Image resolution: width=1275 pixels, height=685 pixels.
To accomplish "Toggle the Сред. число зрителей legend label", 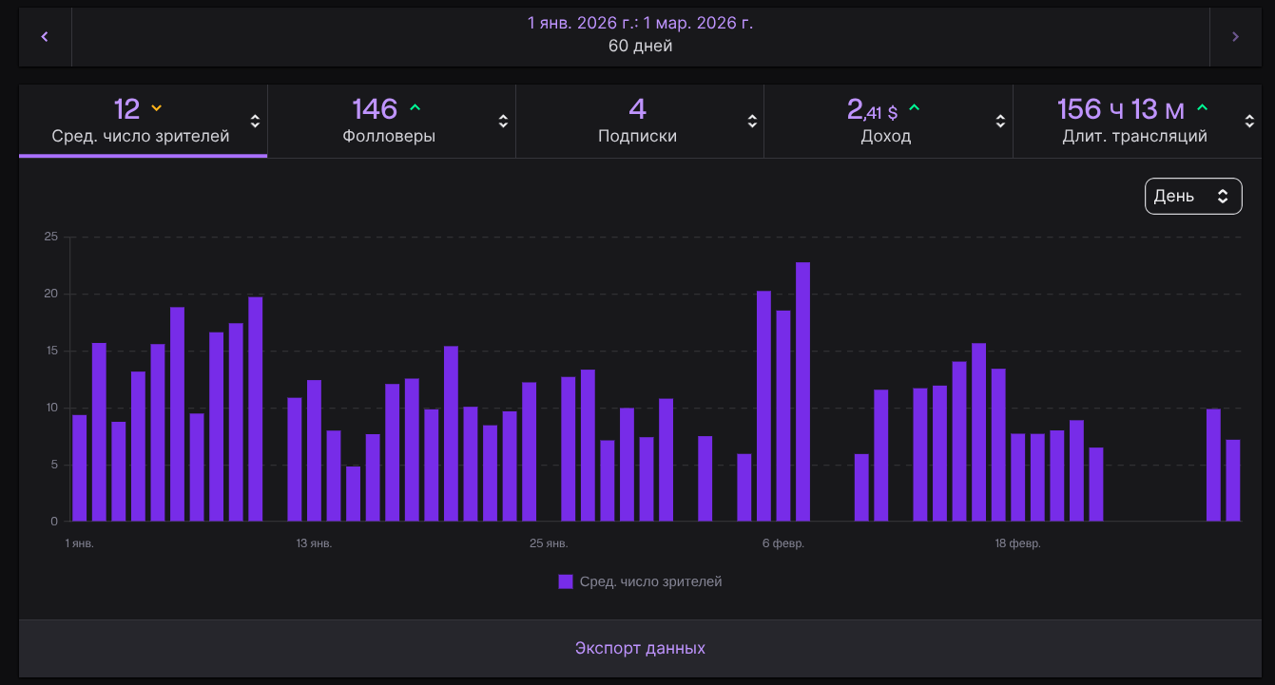I will point(650,581).
